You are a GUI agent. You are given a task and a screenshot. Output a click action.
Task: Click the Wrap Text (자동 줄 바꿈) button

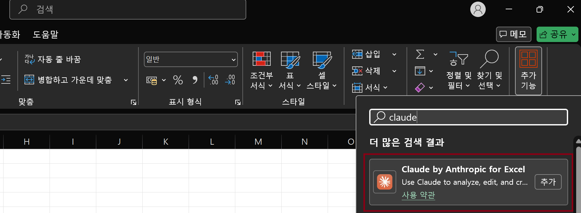point(53,59)
